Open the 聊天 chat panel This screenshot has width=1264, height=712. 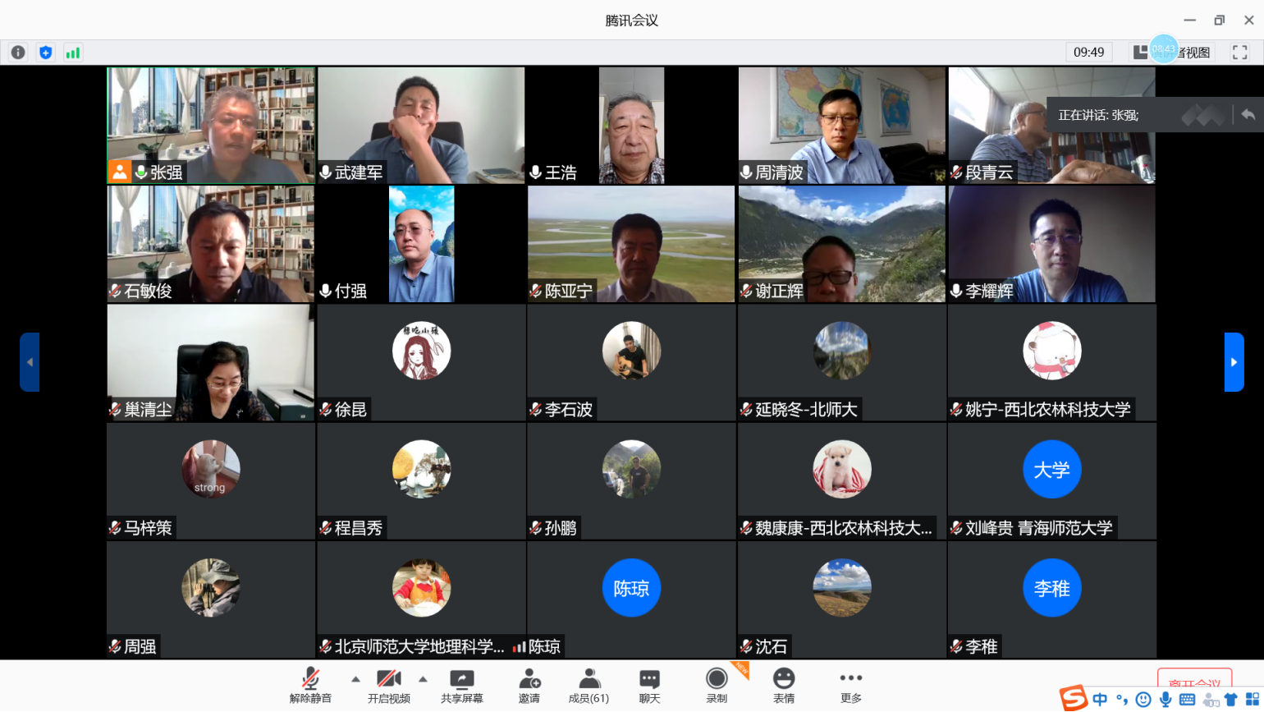click(649, 685)
